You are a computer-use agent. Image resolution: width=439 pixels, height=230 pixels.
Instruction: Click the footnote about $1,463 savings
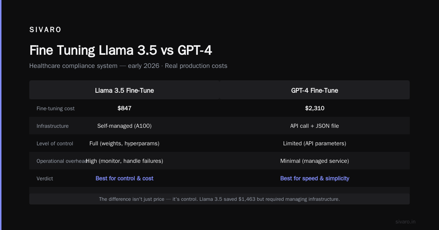pyautogui.click(x=219, y=199)
